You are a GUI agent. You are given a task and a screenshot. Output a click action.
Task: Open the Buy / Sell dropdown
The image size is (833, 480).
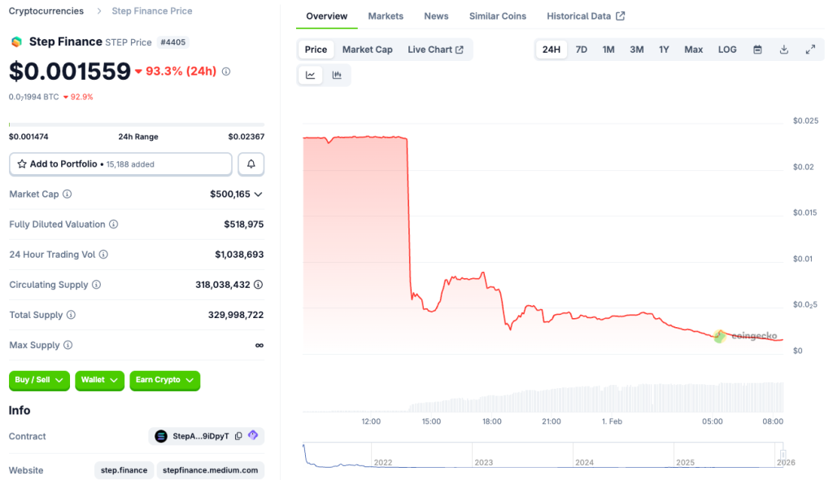[38, 381]
